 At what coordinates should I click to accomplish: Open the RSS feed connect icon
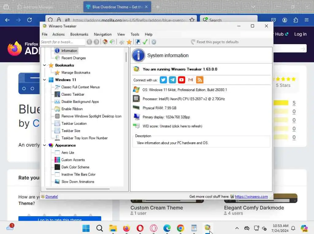(199, 80)
